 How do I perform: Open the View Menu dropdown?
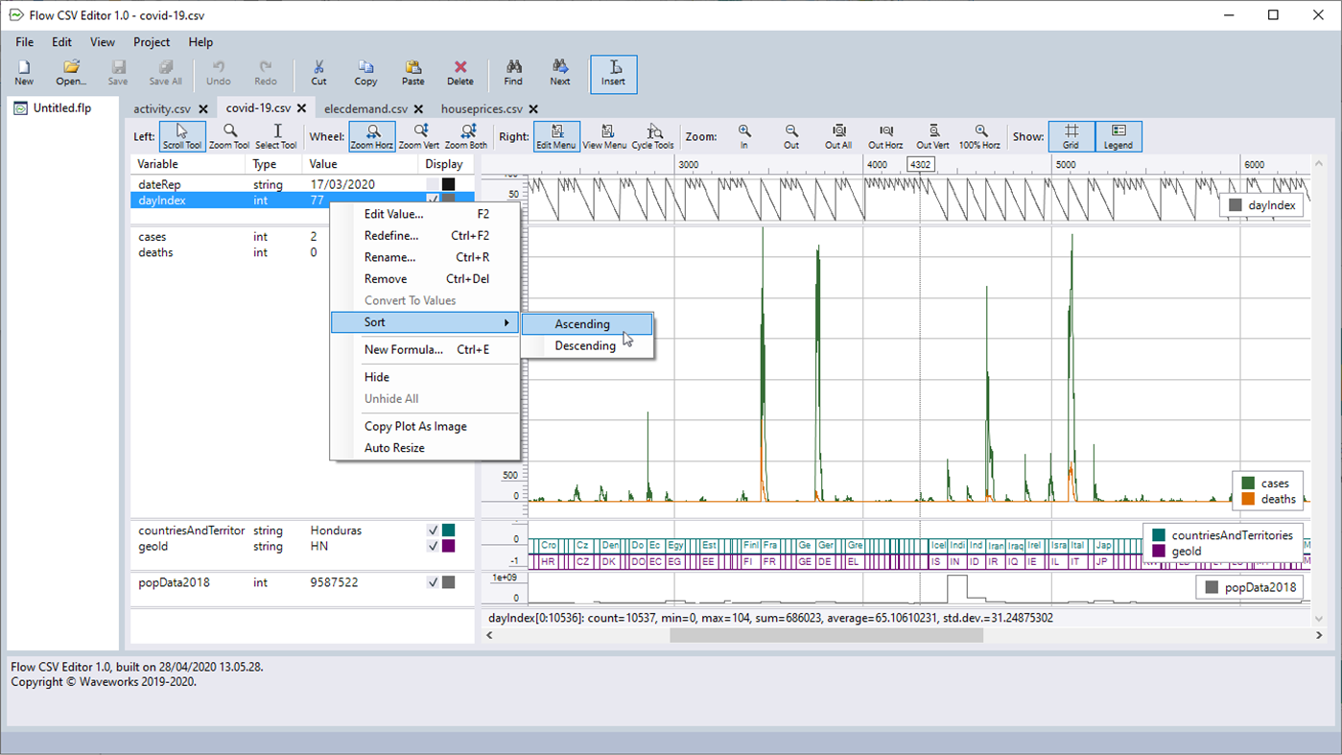click(x=604, y=136)
